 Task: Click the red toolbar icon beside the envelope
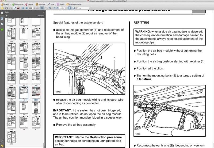pos(18,8)
